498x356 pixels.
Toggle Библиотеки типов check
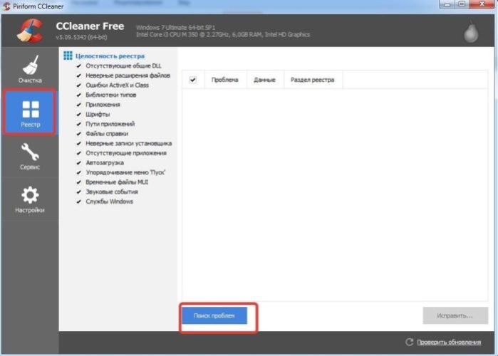point(79,95)
